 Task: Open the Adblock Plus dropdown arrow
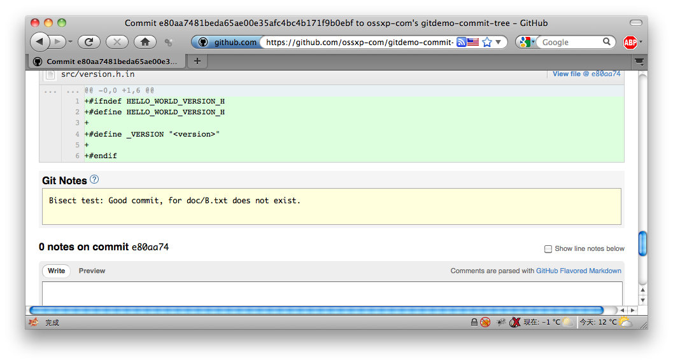(641, 42)
